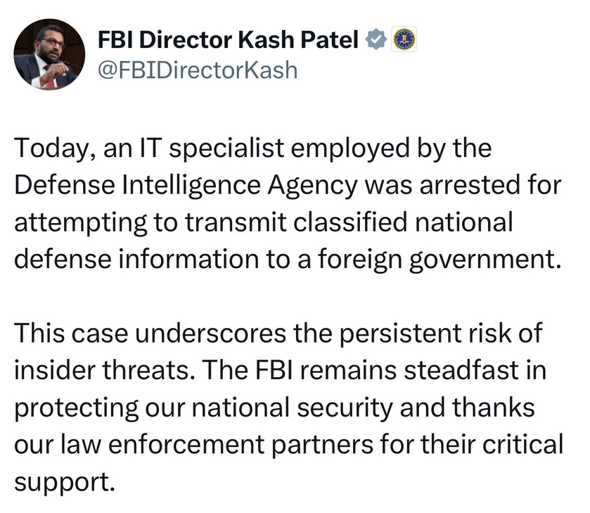Viewport: 590px width, 513px height.
Task: Open Kash Patel's profile picture
Action: 49,54
